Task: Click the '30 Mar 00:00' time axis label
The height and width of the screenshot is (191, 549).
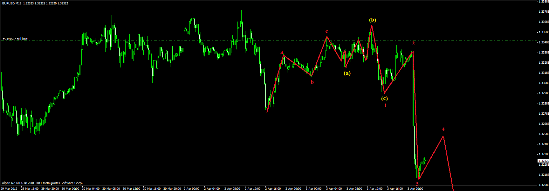Action: pos(71,189)
